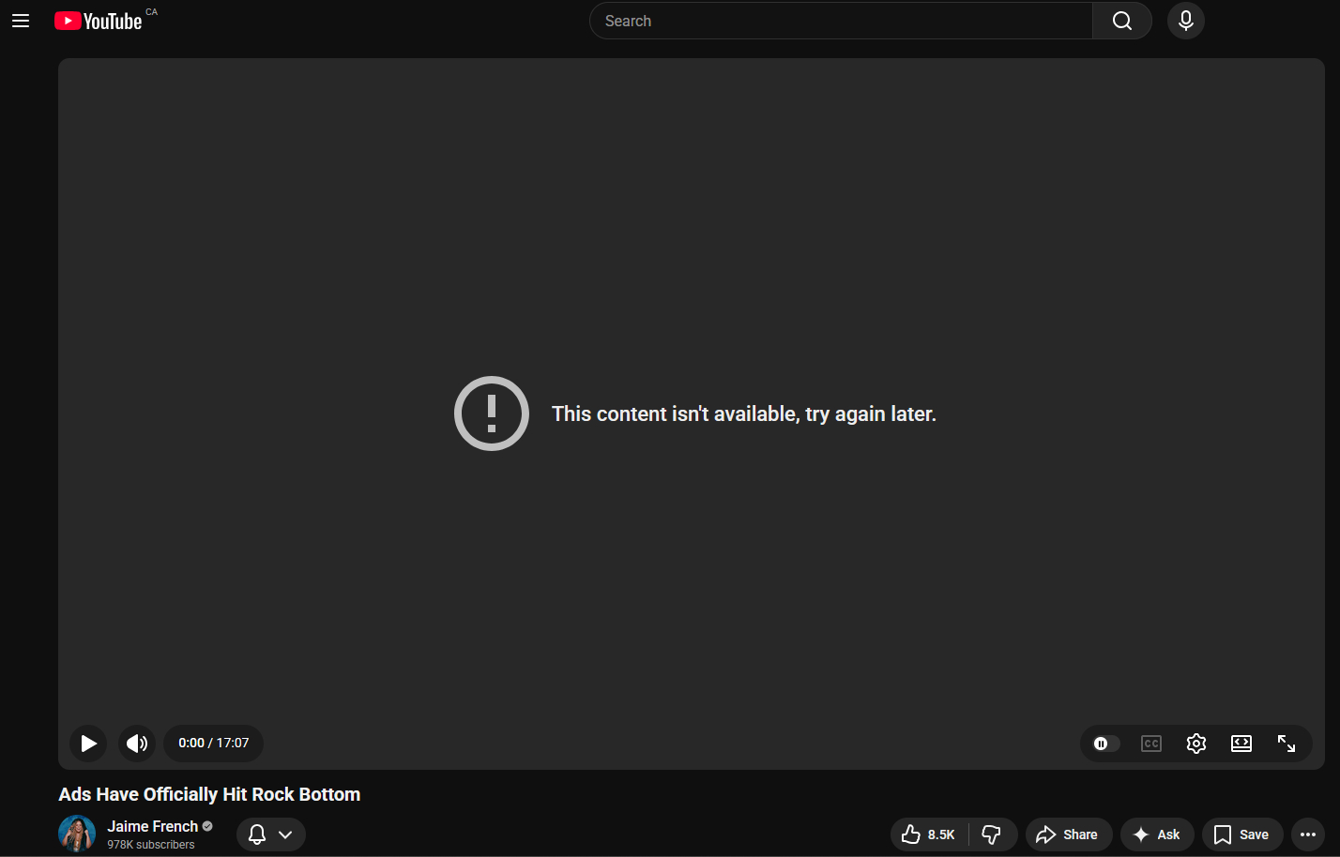
Task: Go to Jaime French channel name link
Action: [153, 826]
